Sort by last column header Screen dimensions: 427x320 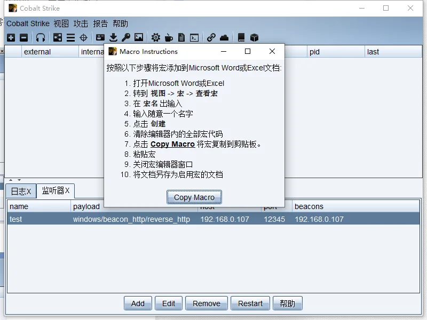point(393,52)
